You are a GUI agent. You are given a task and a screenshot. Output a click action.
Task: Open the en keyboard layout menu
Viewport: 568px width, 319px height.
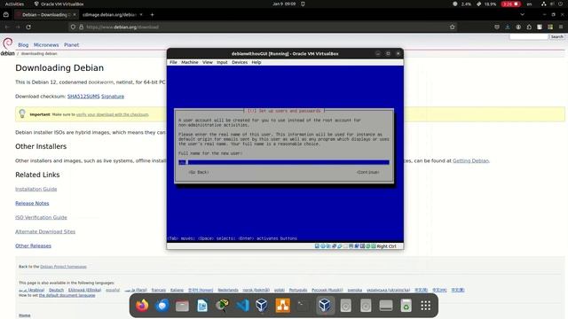(x=529, y=4)
